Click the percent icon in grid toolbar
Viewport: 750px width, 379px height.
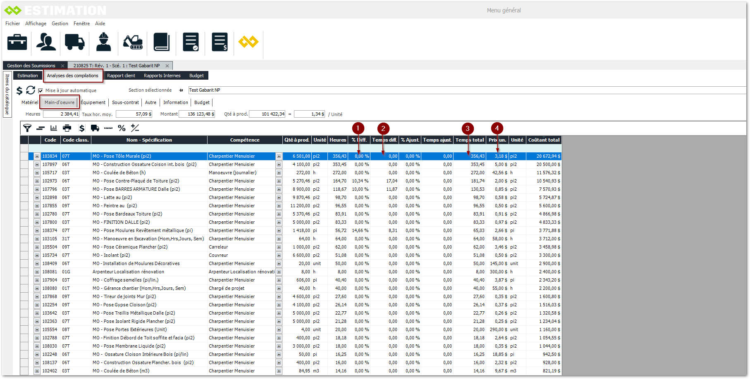point(122,128)
